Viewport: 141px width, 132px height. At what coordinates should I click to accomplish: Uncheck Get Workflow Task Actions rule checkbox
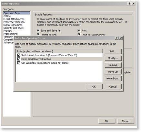[19, 63]
